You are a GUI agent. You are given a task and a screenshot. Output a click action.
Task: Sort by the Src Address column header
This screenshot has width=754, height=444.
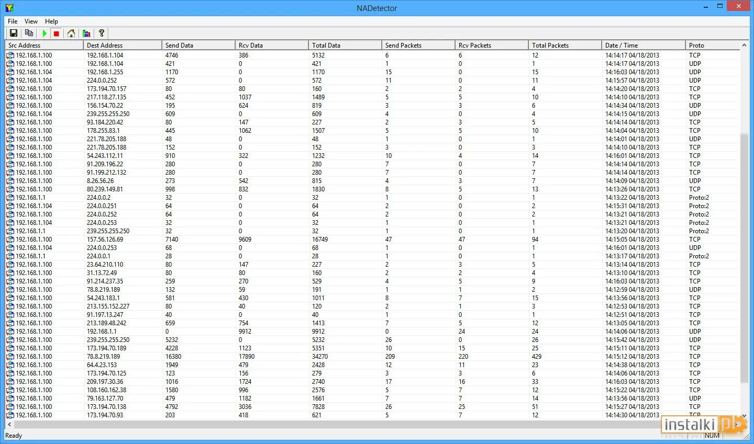[x=44, y=45]
